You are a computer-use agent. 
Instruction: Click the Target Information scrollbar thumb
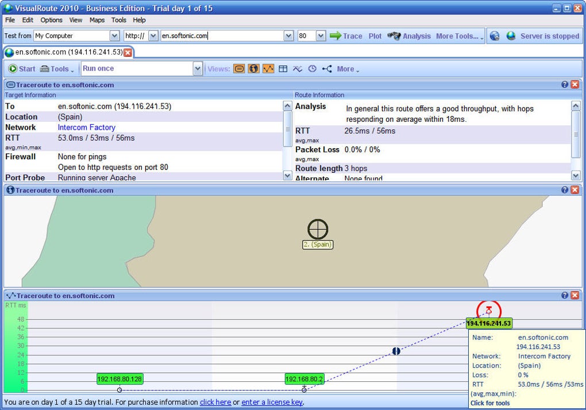(287, 129)
